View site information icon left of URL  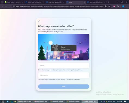[x=14, y=6]
